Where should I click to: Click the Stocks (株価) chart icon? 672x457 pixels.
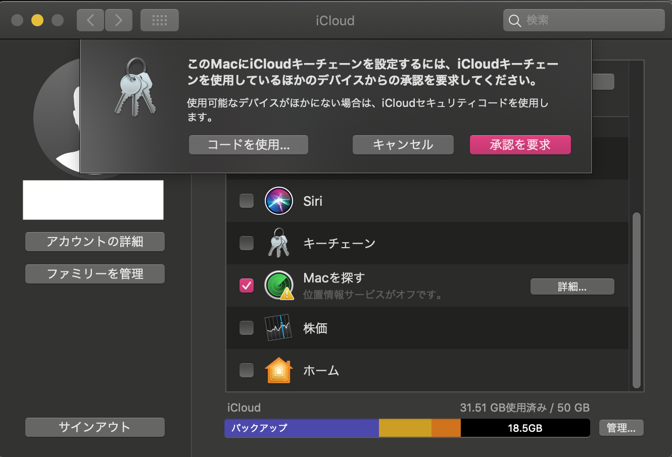click(x=278, y=328)
